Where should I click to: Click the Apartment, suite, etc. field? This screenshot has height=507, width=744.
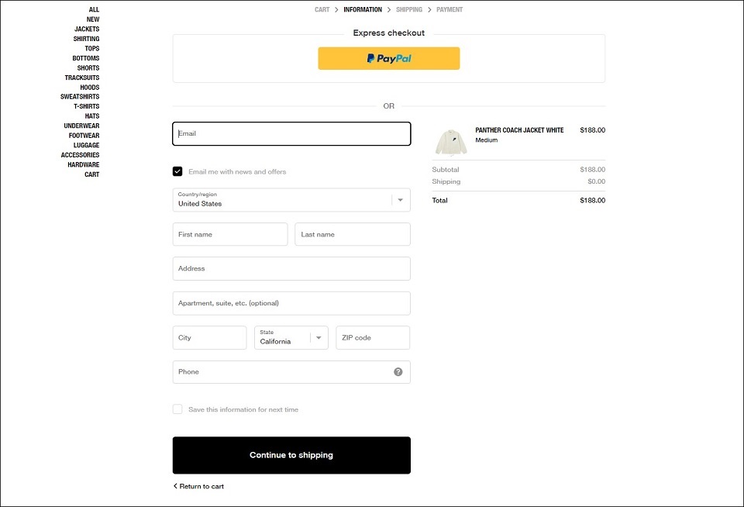[291, 303]
